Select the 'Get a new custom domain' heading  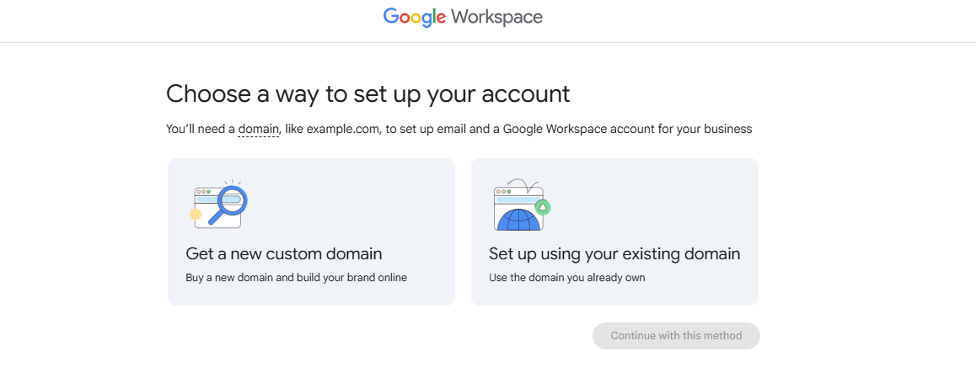pyautogui.click(x=284, y=253)
